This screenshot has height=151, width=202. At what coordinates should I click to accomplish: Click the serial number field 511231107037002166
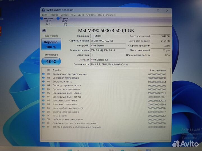click(108, 41)
